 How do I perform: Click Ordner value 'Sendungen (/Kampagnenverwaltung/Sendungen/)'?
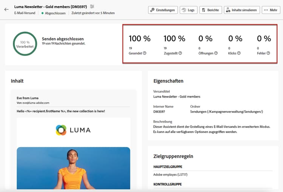click(226, 112)
